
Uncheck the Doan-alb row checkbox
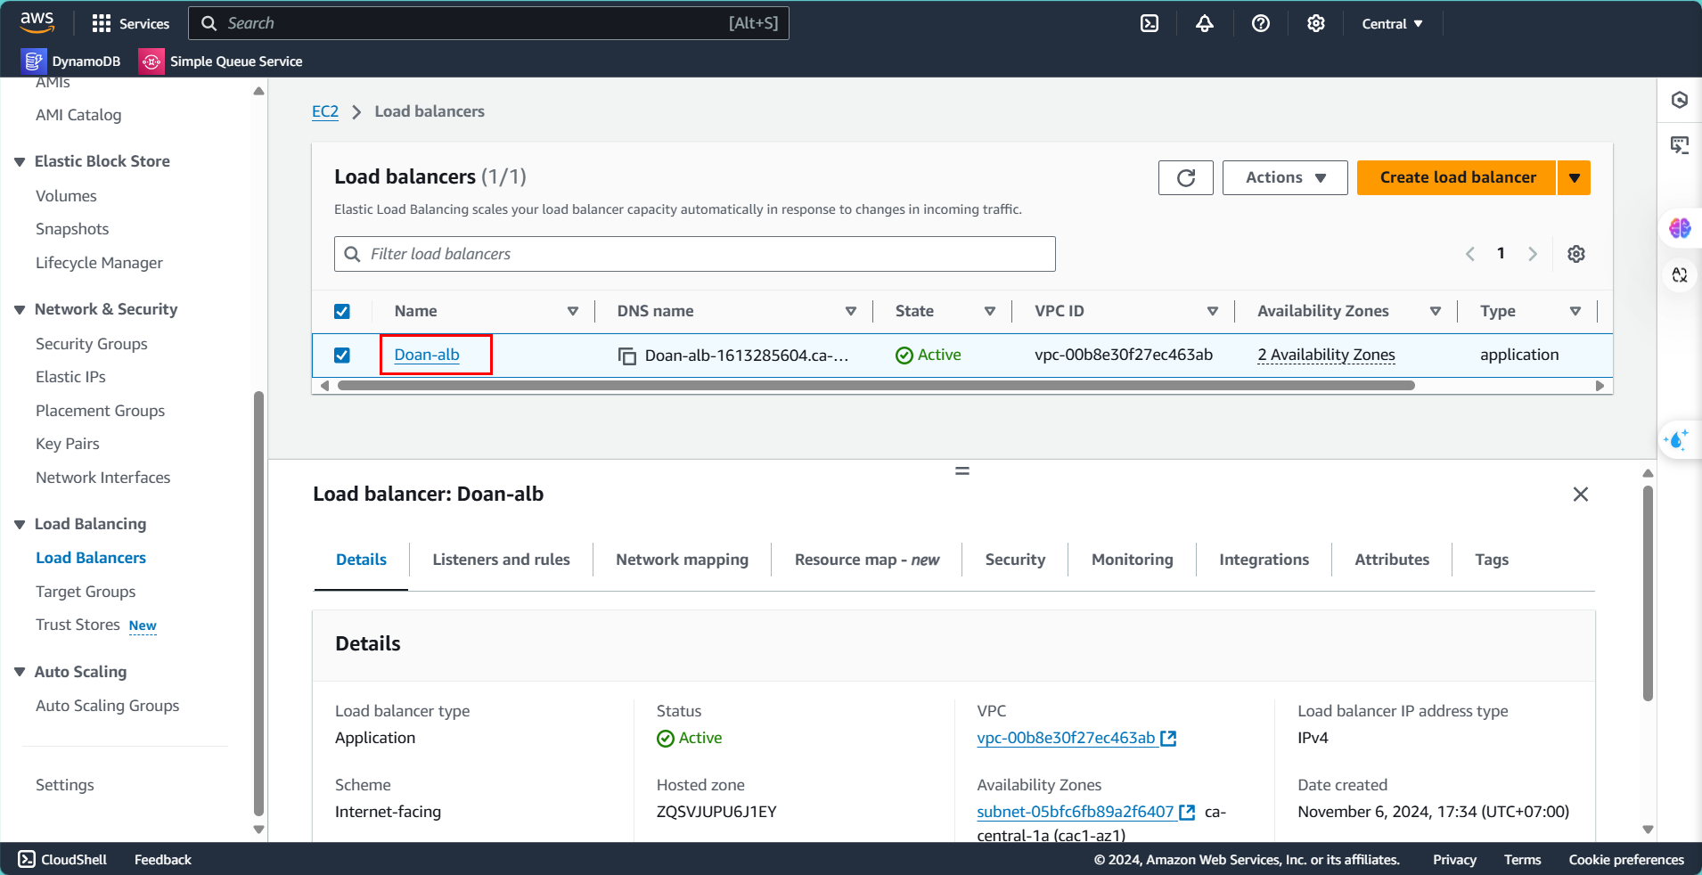pyautogui.click(x=341, y=356)
